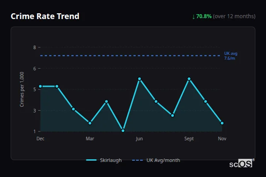The width and height of the screenshot is (266, 177).
Task: Click the dashed UK average line
Action: point(130,56)
